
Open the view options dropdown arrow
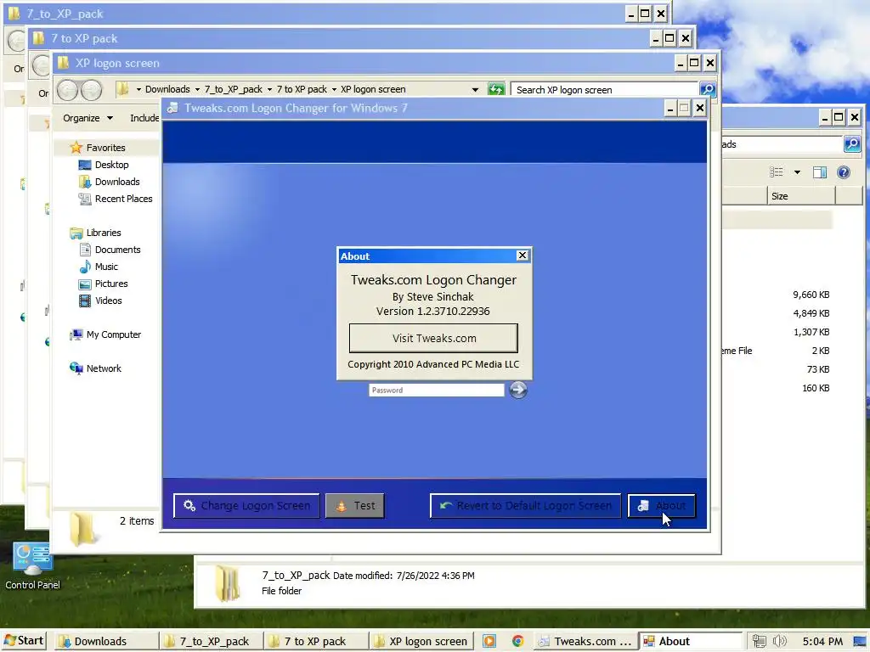(797, 172)
